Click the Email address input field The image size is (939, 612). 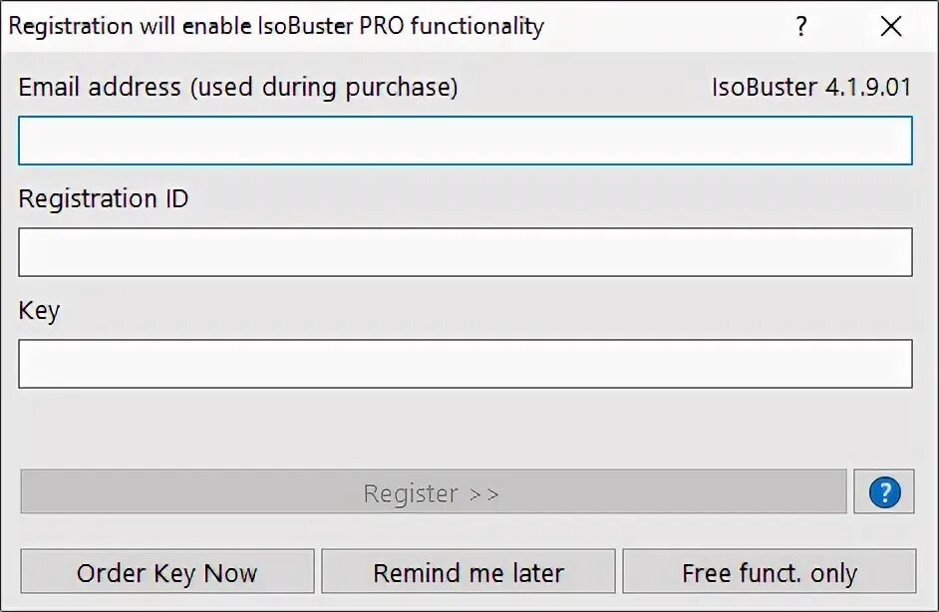[466, 141]
